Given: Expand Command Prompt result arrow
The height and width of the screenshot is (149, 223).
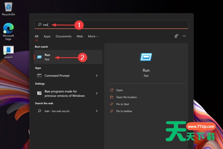Looking at the screenshot, I should click(97, 76).
